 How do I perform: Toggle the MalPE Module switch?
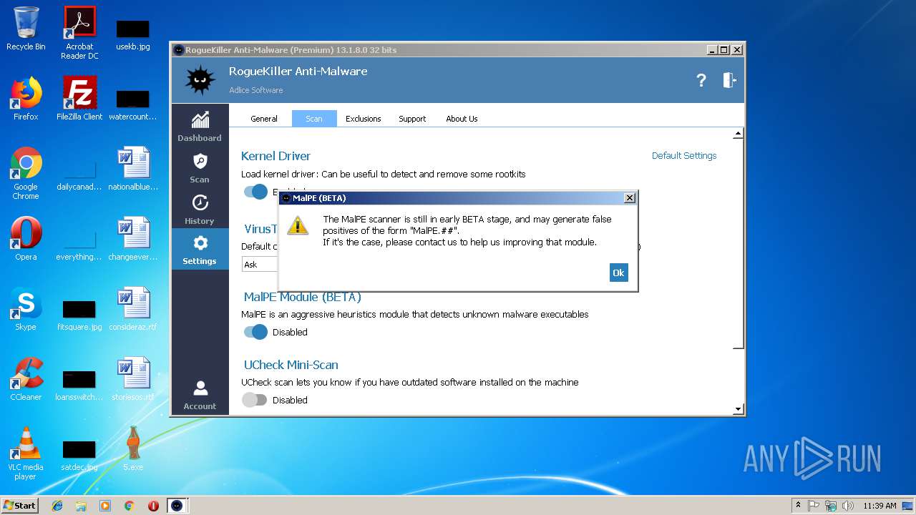[x=255, y=332]
